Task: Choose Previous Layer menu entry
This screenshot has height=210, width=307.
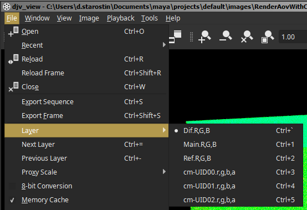Action: click(x=86, y=158)
